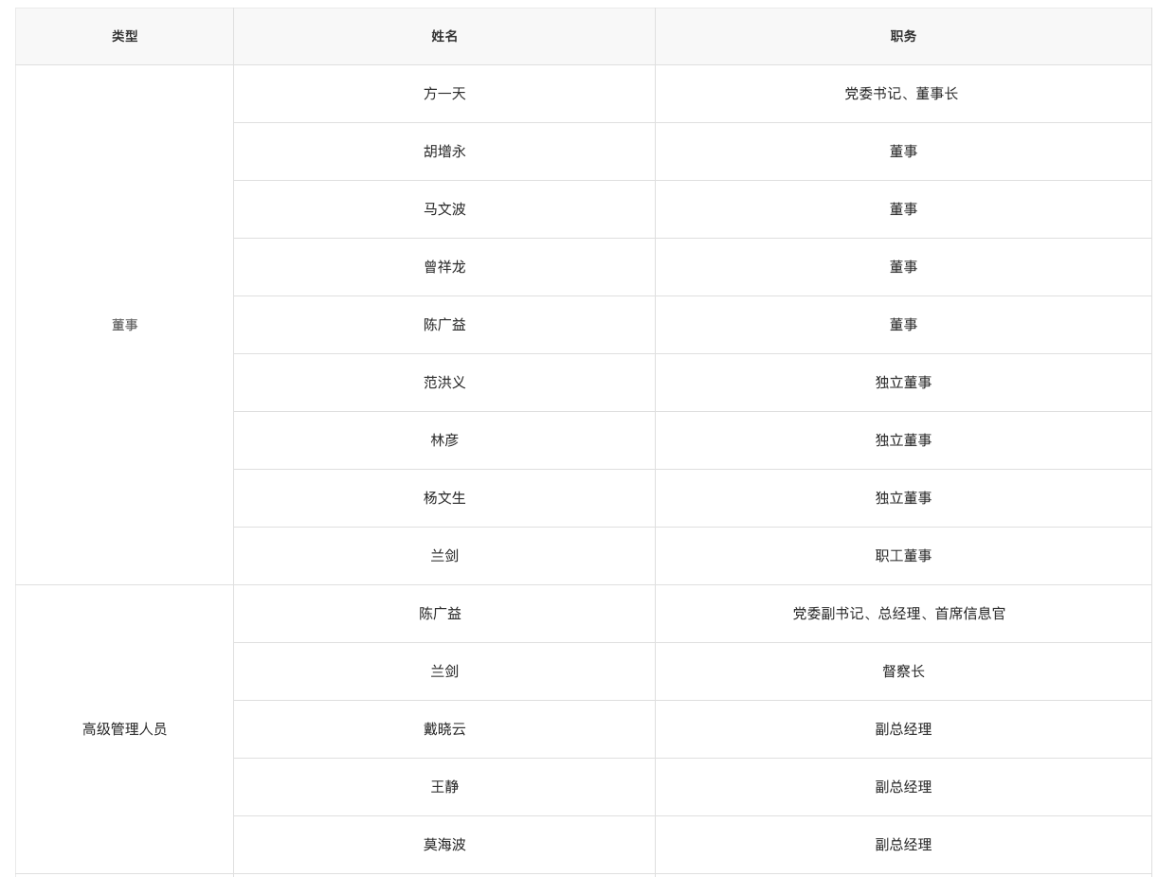Click the 党委副书记、总经理、首席信息官 cell
Screen dimensions: 1158x877
898,614
